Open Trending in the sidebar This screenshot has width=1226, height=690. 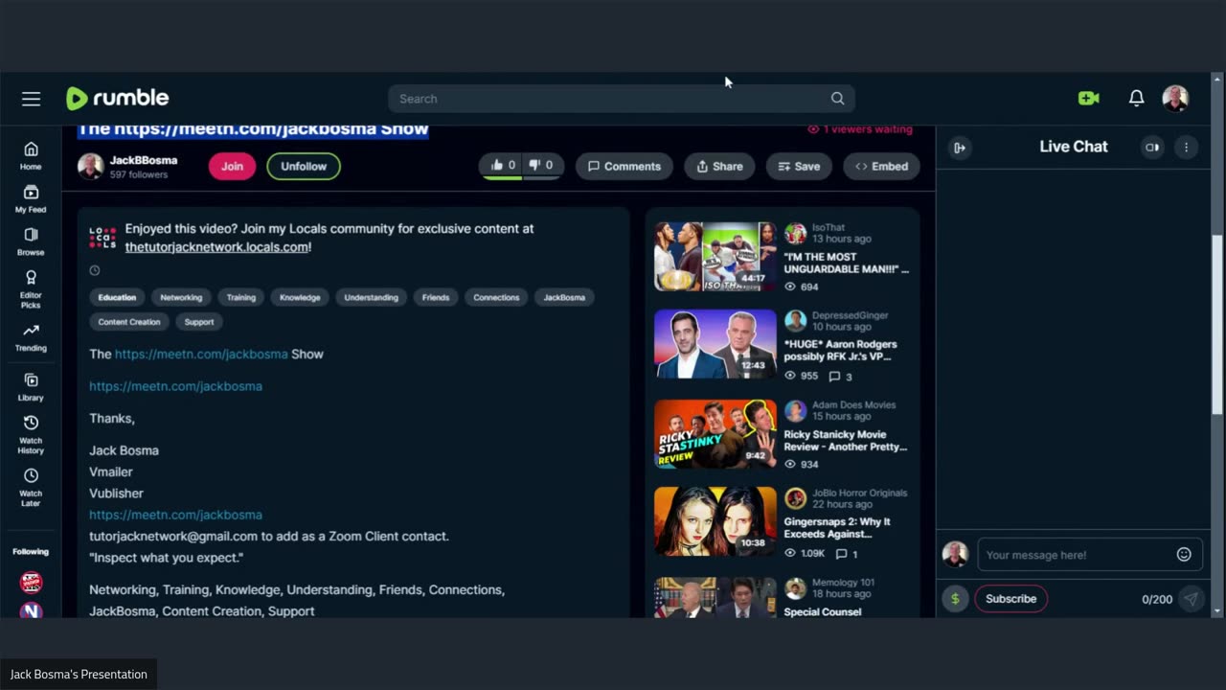click(x=31, y=337)
